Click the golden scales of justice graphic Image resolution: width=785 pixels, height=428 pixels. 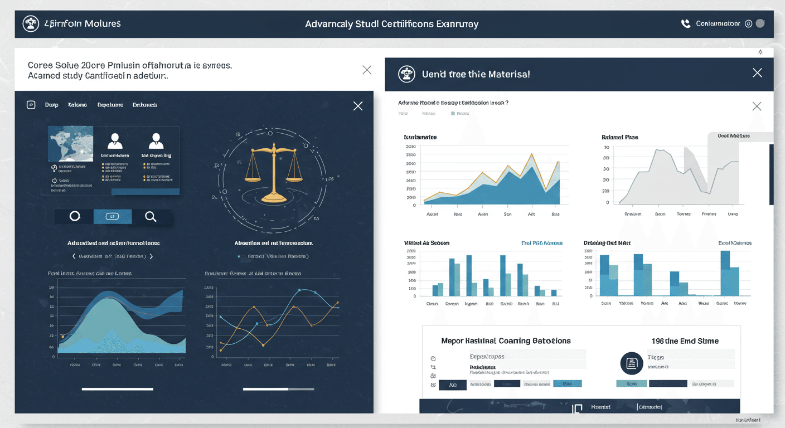273,172
